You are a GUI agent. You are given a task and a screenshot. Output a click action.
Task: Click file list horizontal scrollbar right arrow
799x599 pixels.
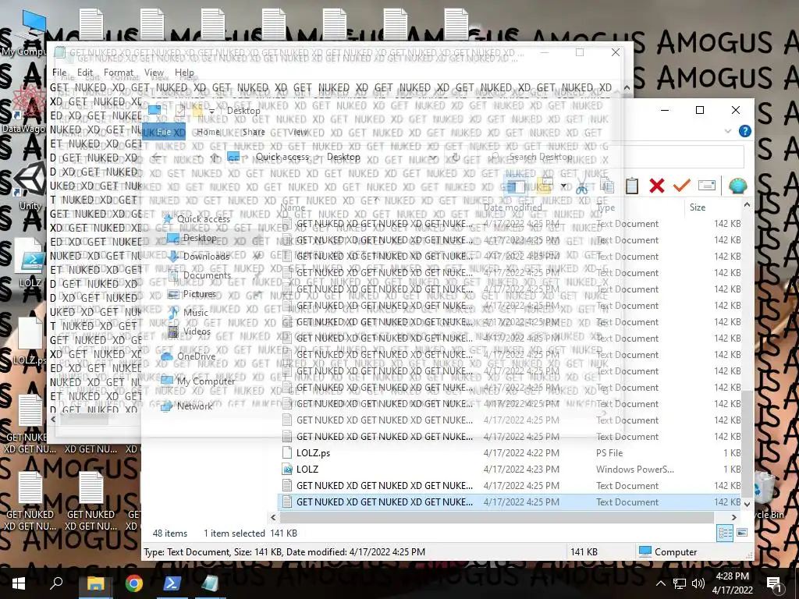tap(733, 518)
